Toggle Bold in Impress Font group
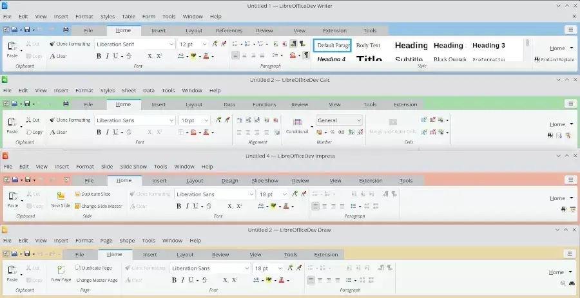 [x=179, y=206]
